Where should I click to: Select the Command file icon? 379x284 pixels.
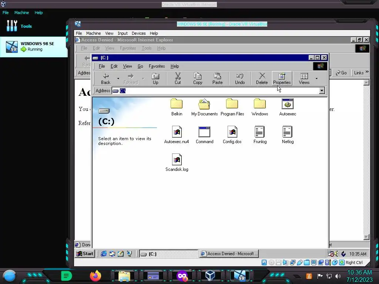tap(204, 135)
